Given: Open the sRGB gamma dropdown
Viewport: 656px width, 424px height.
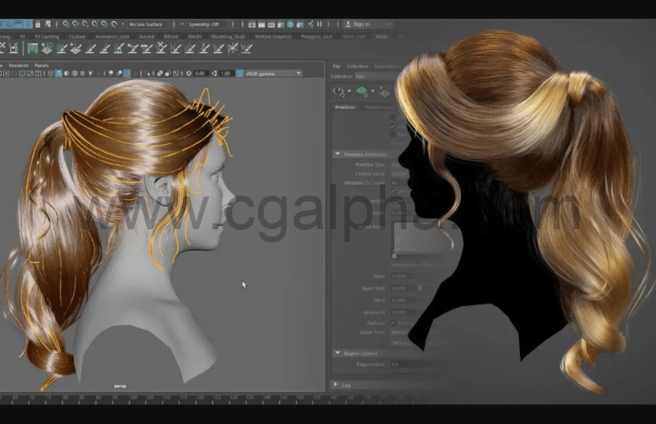Looking at the screenshot, I should (274, 74).
